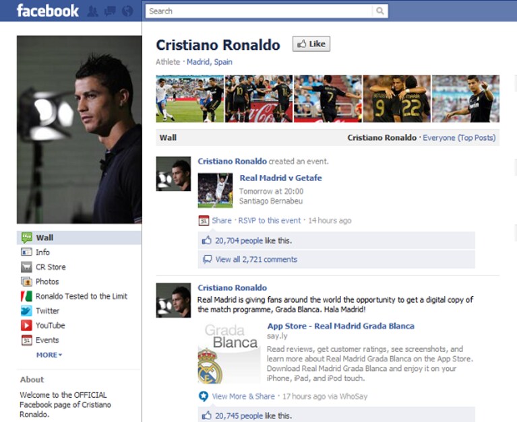Click 'Santiago Bernabeu' event location
This screenshot has width=517, height=422.
pyautogui.click(x=271, y=201)
